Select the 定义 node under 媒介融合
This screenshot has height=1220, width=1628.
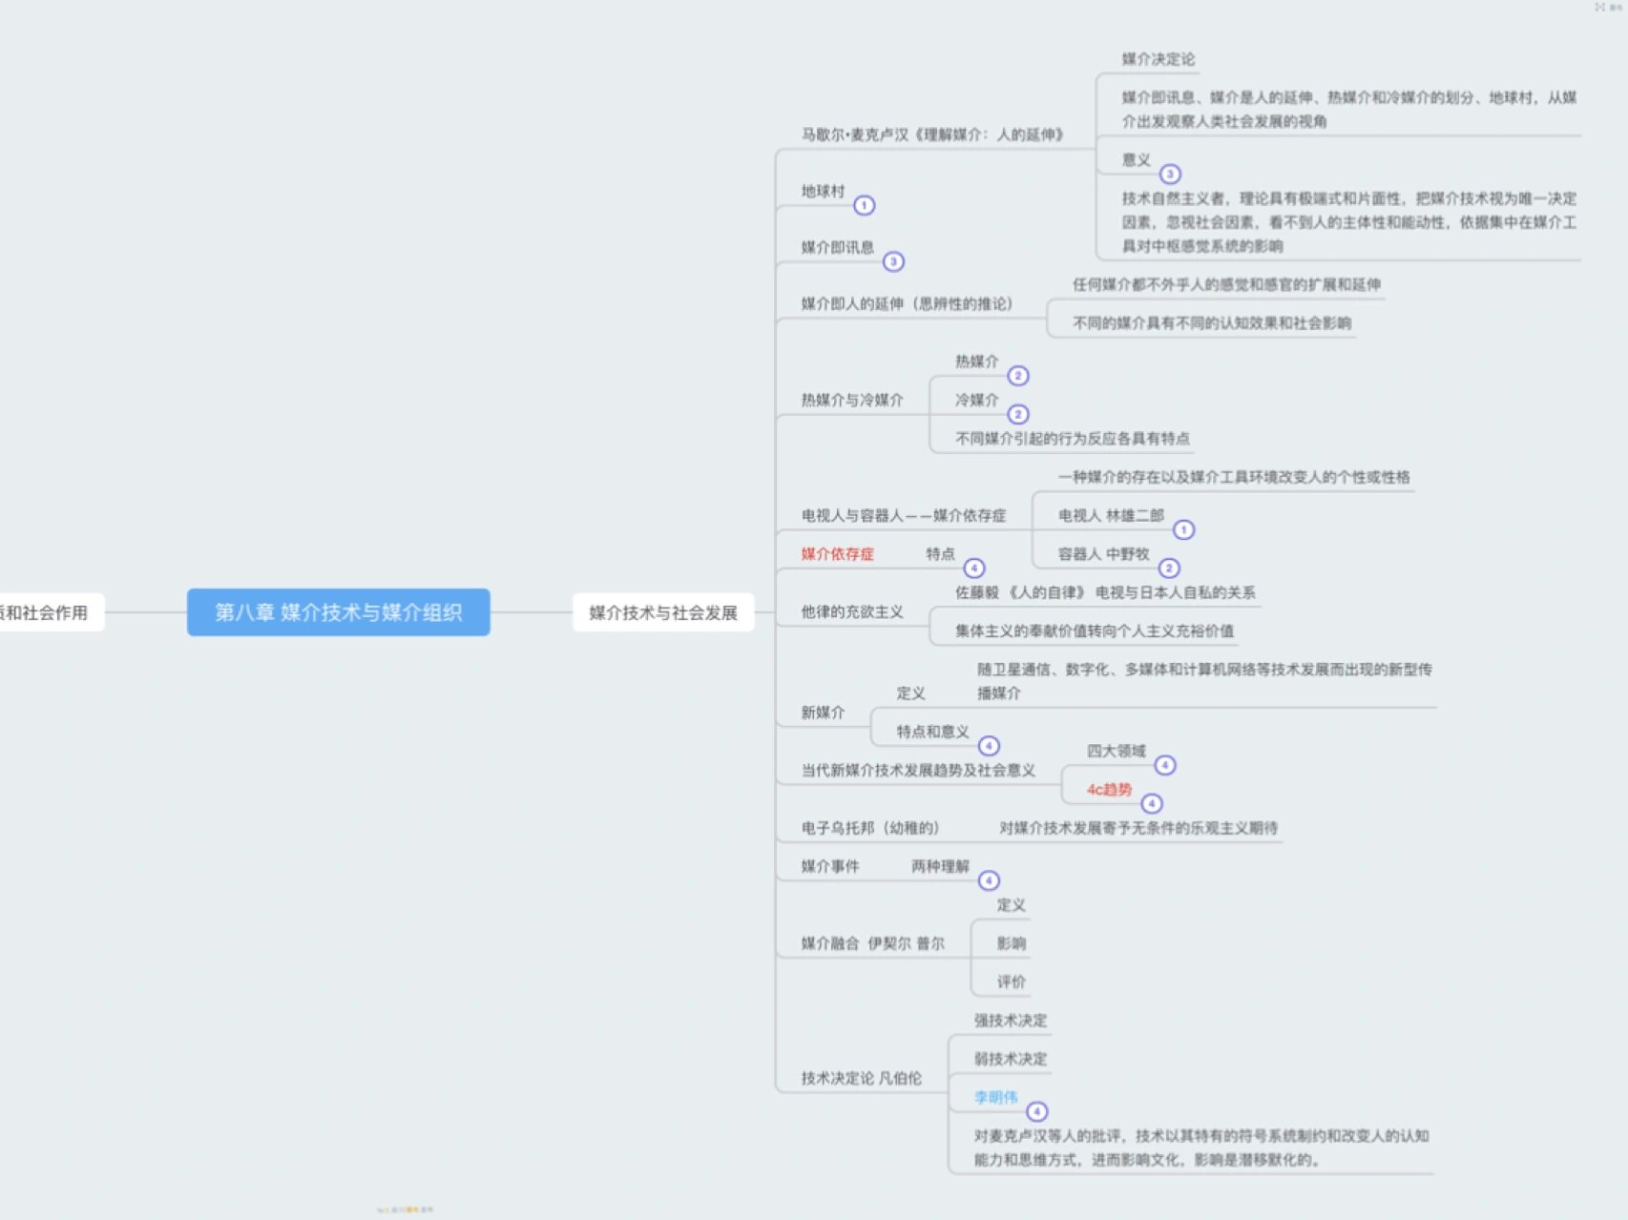(1011, 904)
